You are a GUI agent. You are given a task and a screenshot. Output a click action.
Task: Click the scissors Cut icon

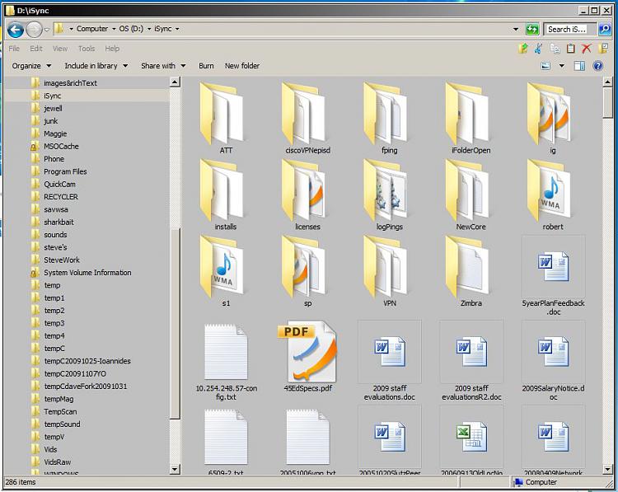point(538,49)
